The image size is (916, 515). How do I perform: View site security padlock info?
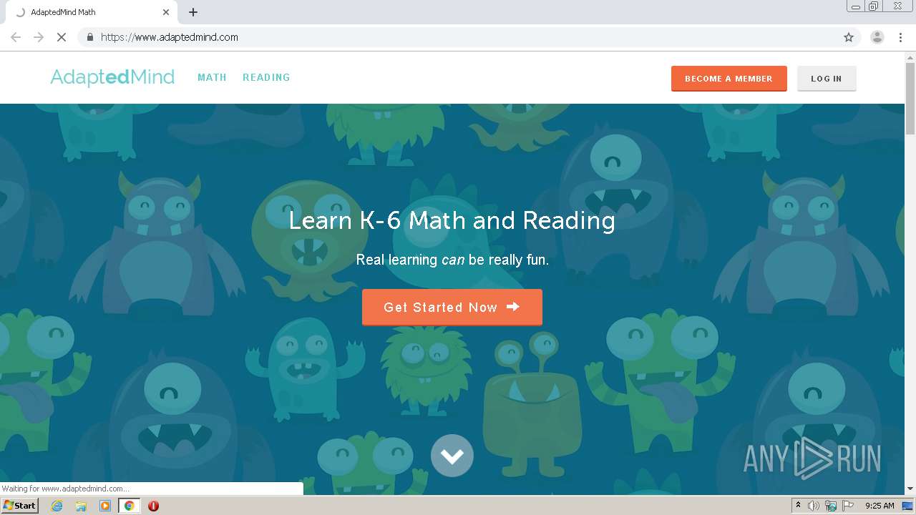(89, 37)
